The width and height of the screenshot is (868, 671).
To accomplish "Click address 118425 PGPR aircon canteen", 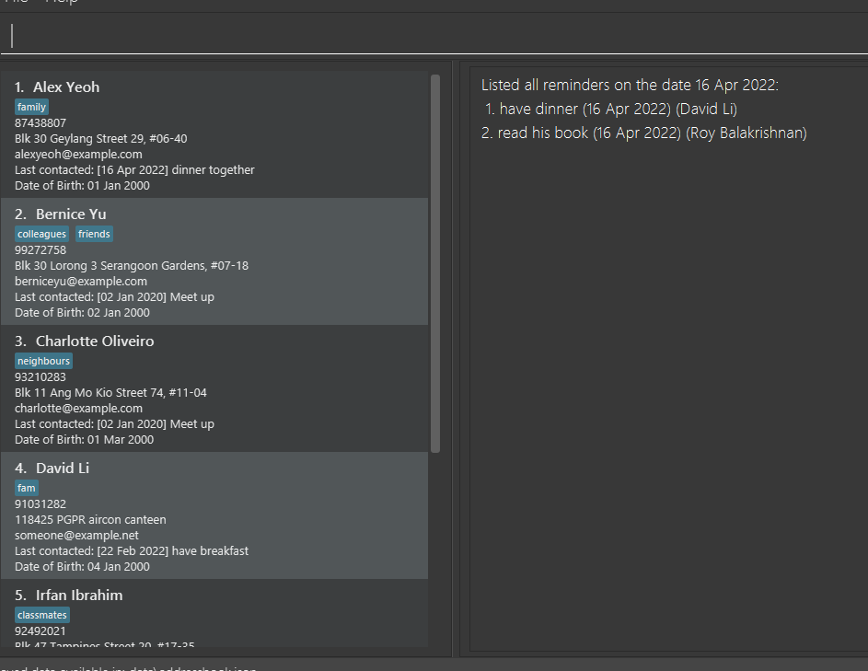I will point(90,519).
